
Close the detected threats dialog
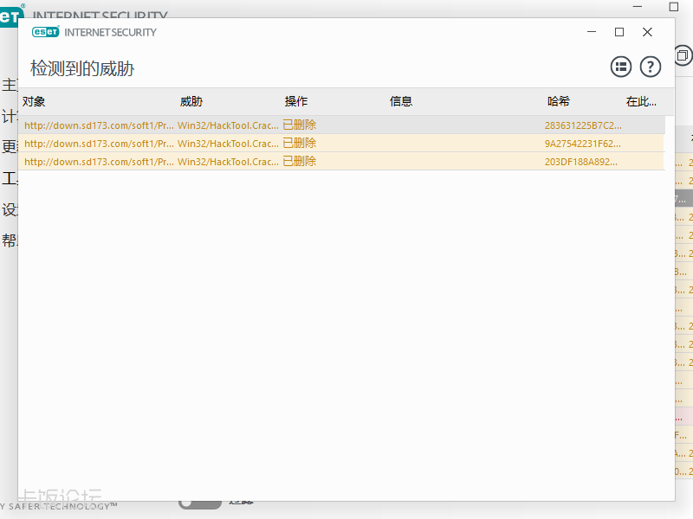coord(647,32)
